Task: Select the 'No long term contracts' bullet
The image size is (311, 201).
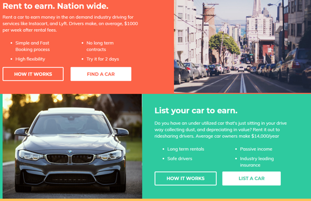Action: (x=100, y=46)
